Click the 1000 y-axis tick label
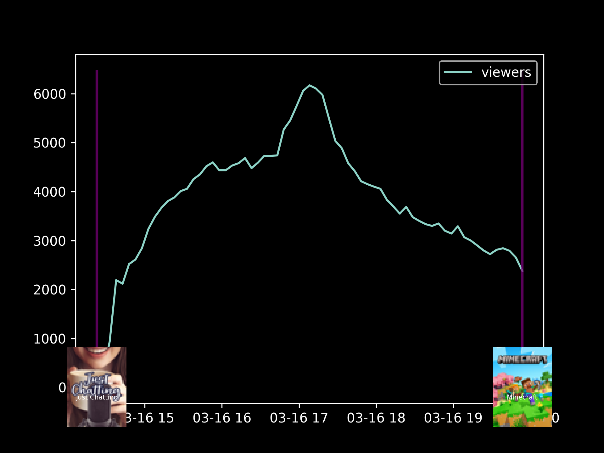The image size is (604, 453). [x=50, y=339]
